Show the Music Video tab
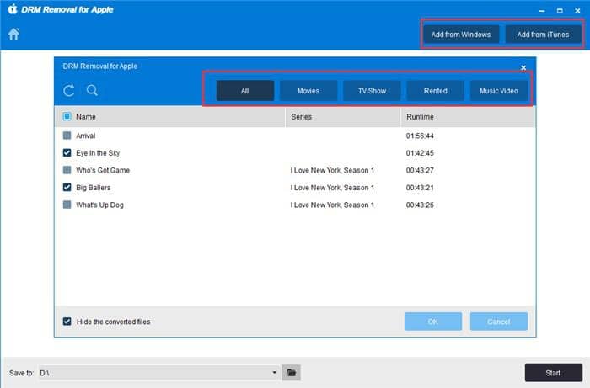Viewport: 590px width, 388px height. coord(499,91)
